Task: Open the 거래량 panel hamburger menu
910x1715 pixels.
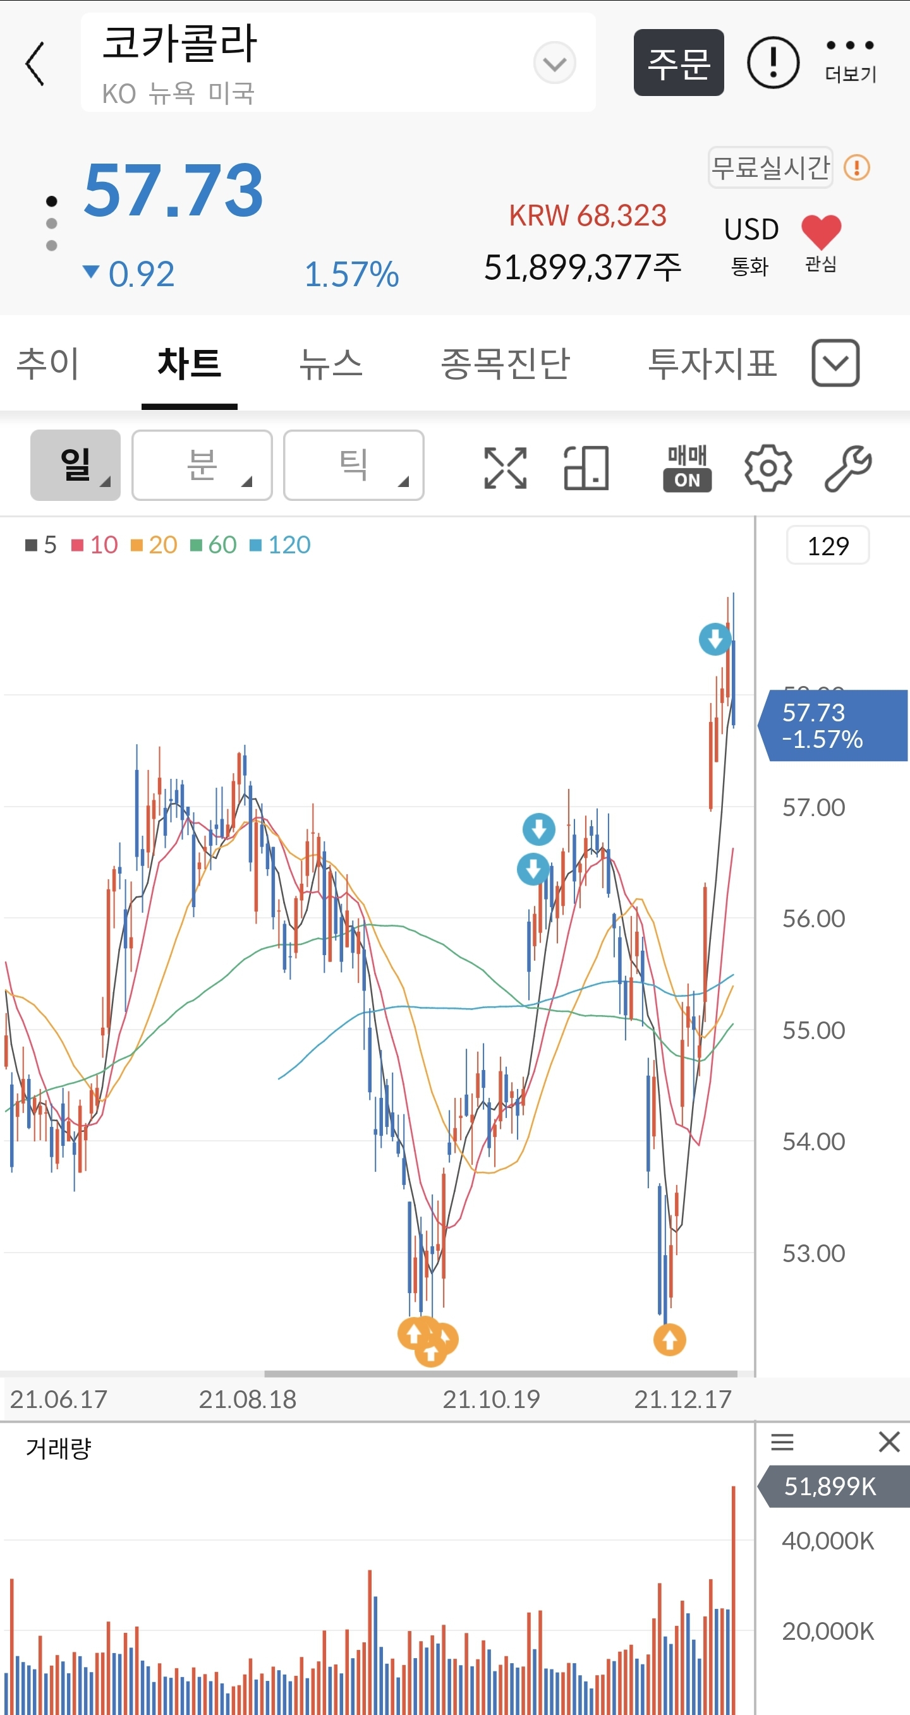Action: 782,1442
